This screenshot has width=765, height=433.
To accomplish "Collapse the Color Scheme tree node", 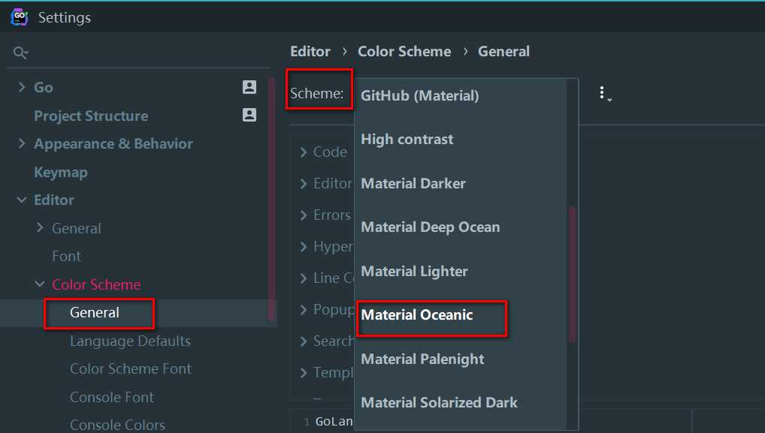I will pos(40,284).
